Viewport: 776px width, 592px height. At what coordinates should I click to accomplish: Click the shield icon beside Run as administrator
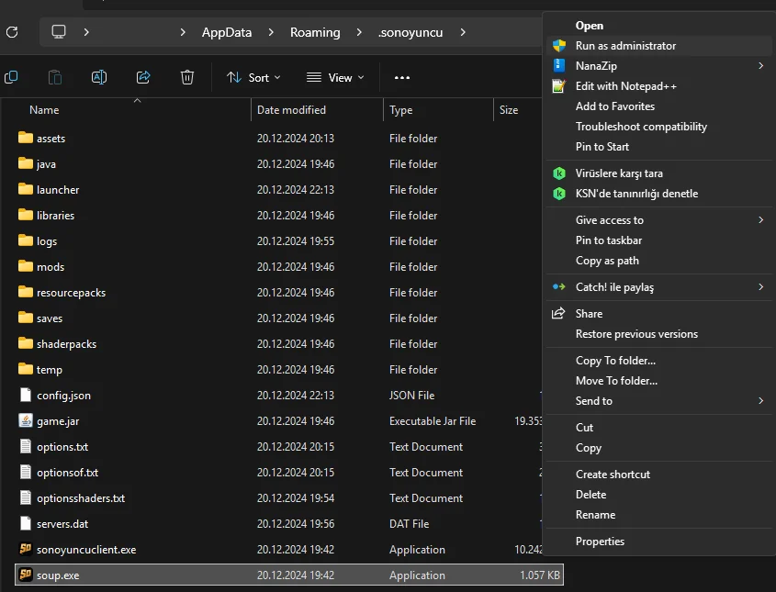pyautogui.click(x=558, y=46)
